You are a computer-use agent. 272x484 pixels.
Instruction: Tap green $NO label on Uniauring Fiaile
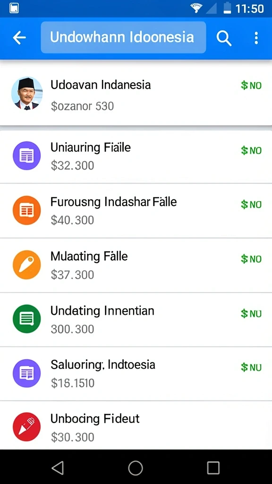coord(251,150)
